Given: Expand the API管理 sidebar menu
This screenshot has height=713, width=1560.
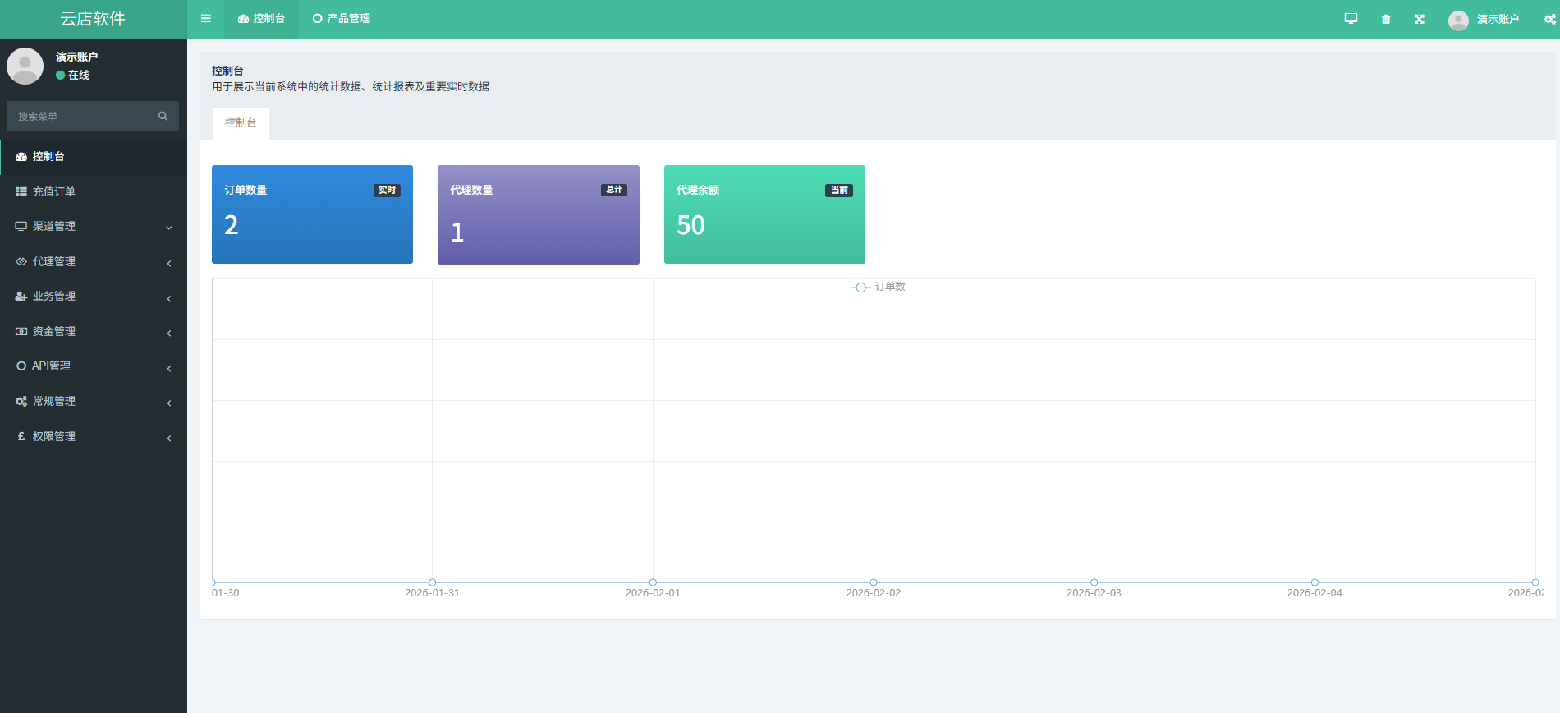Looking at the screenshot, I should click(x=92, y=366).
